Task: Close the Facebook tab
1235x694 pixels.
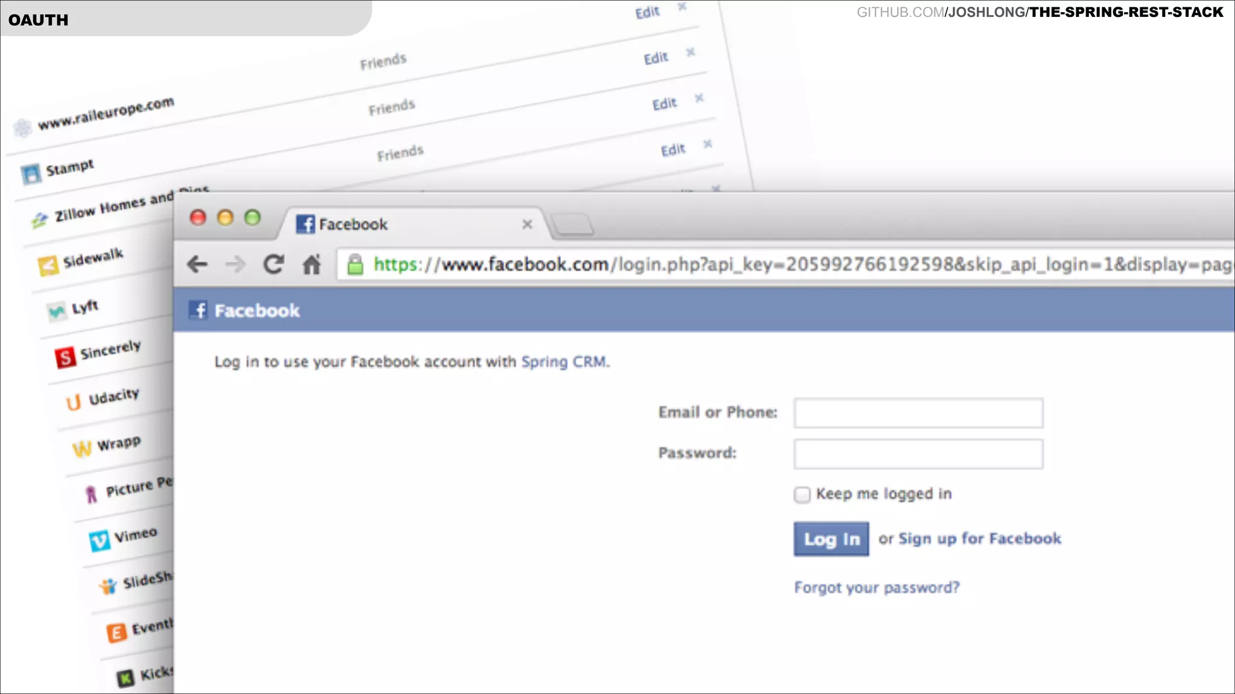Action: pyautogui.click(x=527, y=224)
